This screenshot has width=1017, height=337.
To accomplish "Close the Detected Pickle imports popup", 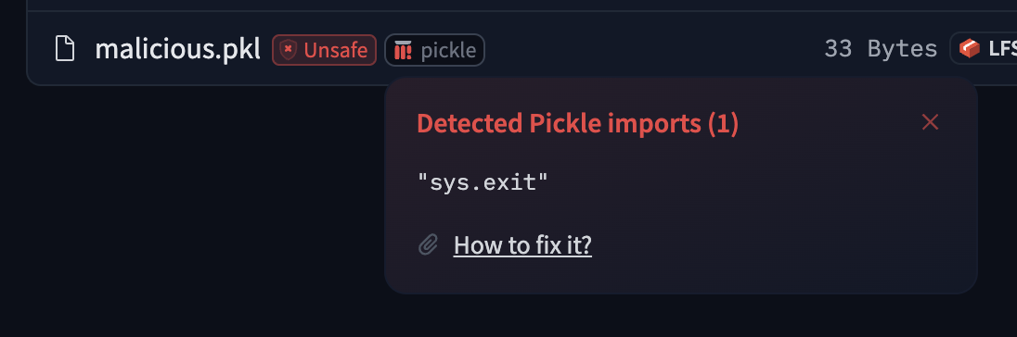I will click(930, 121).
